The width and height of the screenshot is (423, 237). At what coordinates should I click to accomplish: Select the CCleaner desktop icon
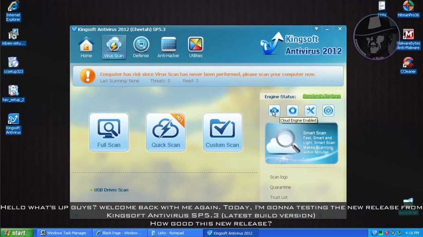point(408,65)
